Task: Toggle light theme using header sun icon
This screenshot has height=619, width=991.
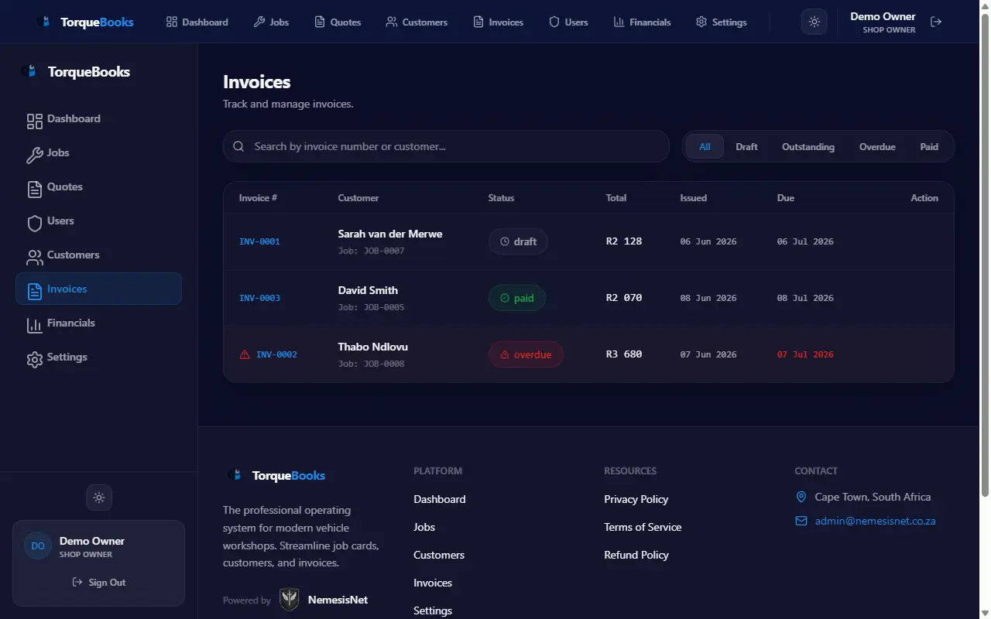Action: pyautogui.click(x=814, y=22)
